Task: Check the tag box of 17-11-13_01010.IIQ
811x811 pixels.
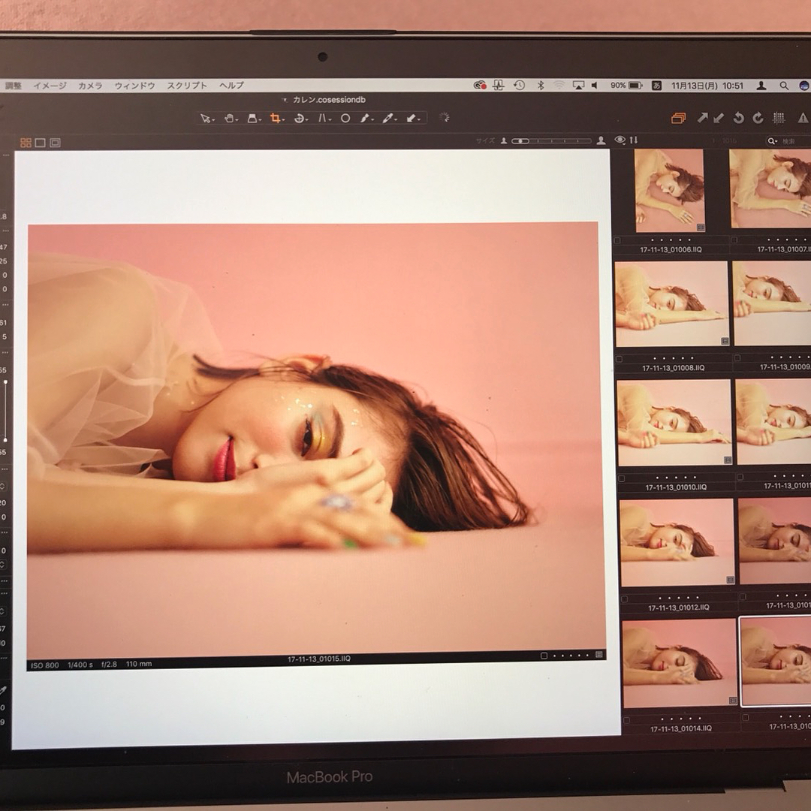Action: click(x=622, y=478)
